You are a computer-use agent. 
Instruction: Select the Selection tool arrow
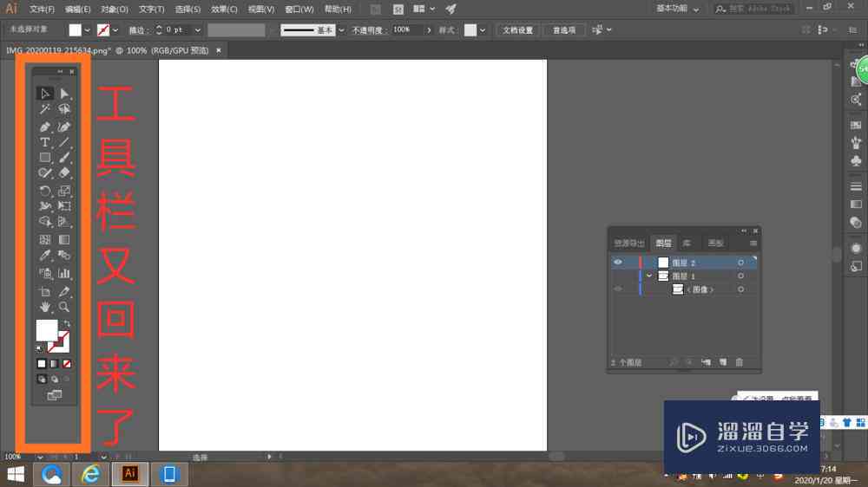tap(45, 94)
